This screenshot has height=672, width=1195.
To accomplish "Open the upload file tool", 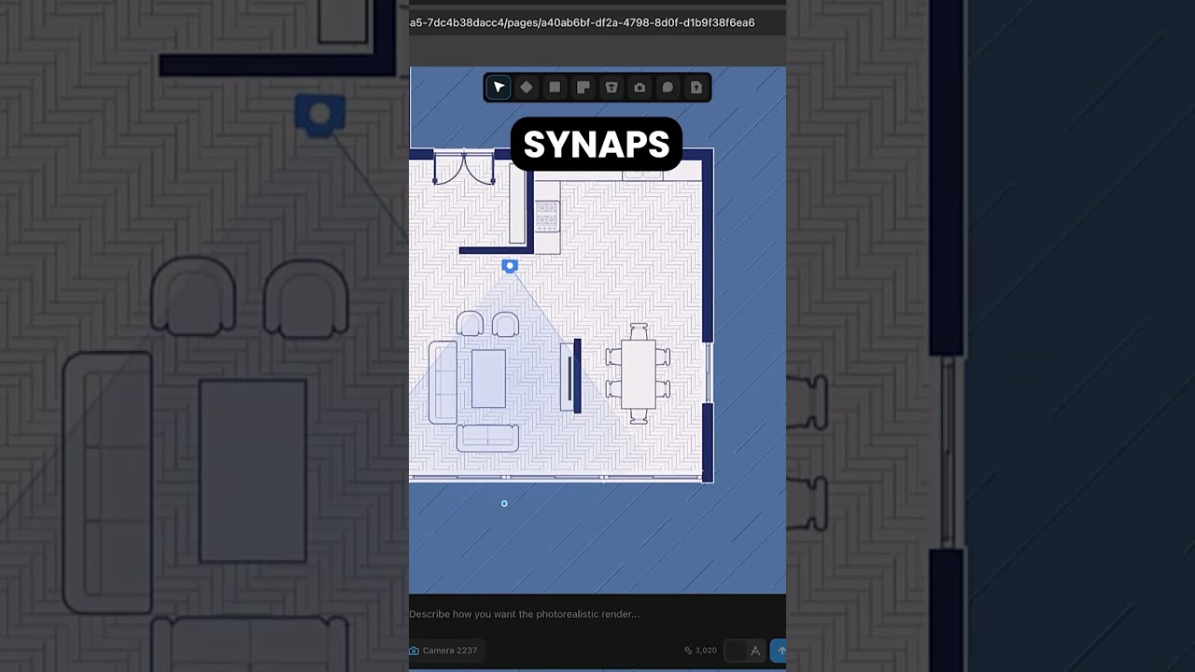I will pos(696,87).
